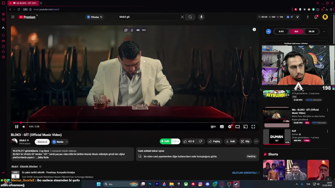Viewport: 335px width, 188px height.
Task: Open options menu for Kufi video
Action: coord(327,131)
